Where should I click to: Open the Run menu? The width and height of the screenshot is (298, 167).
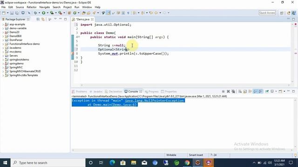point(77,7)
